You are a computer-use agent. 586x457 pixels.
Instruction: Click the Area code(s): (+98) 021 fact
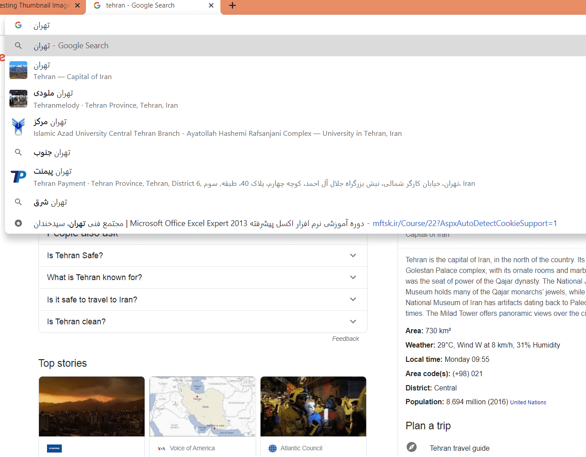[444, 374]
